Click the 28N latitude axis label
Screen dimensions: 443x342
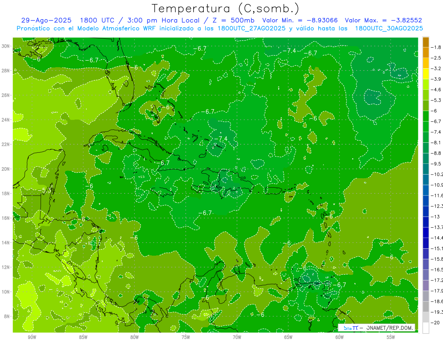click(6, 70)
